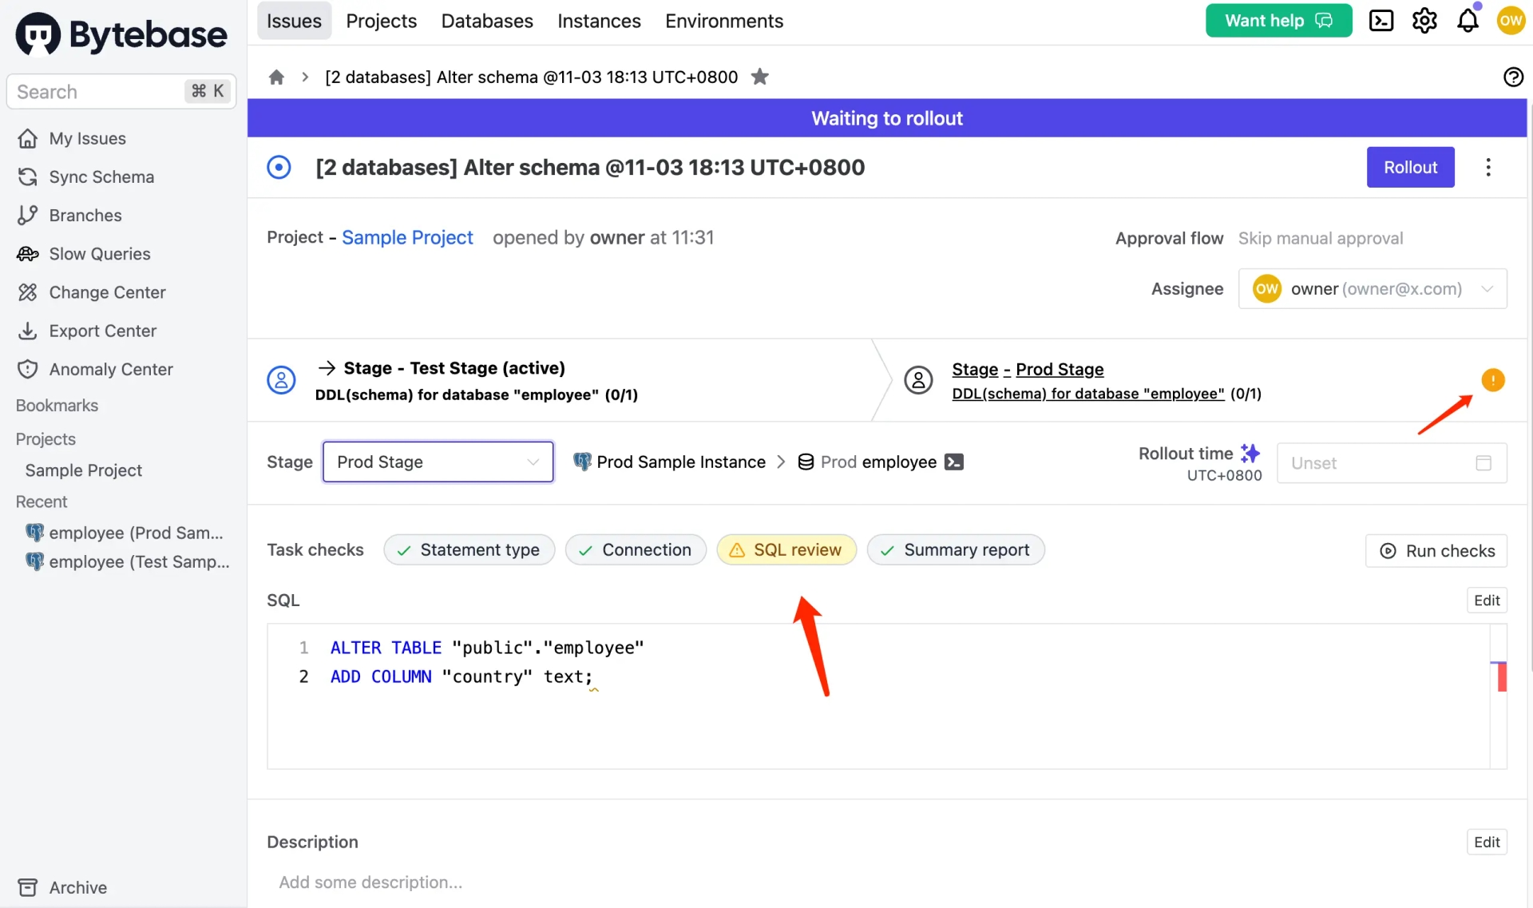This screenshot has height=908, width=1533.
Task: Click the SQL editor minimap marker
Action: pos(1500,676)
